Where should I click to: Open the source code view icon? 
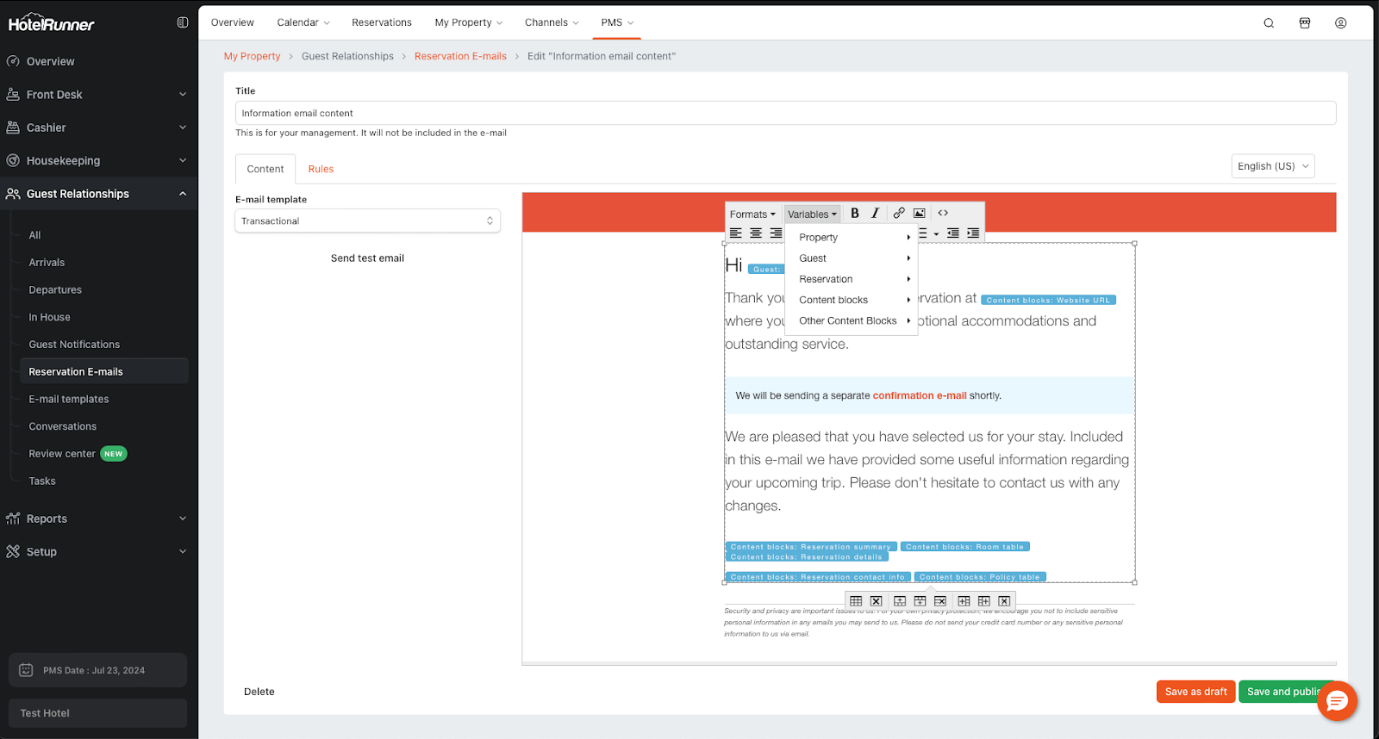tap(943, 214)
